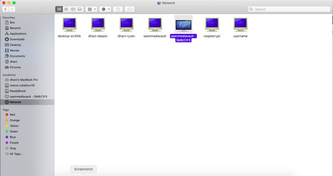Click the Locations section header
Image resolution: width=333 pixels, height=176 pixels.
(9, 75)
